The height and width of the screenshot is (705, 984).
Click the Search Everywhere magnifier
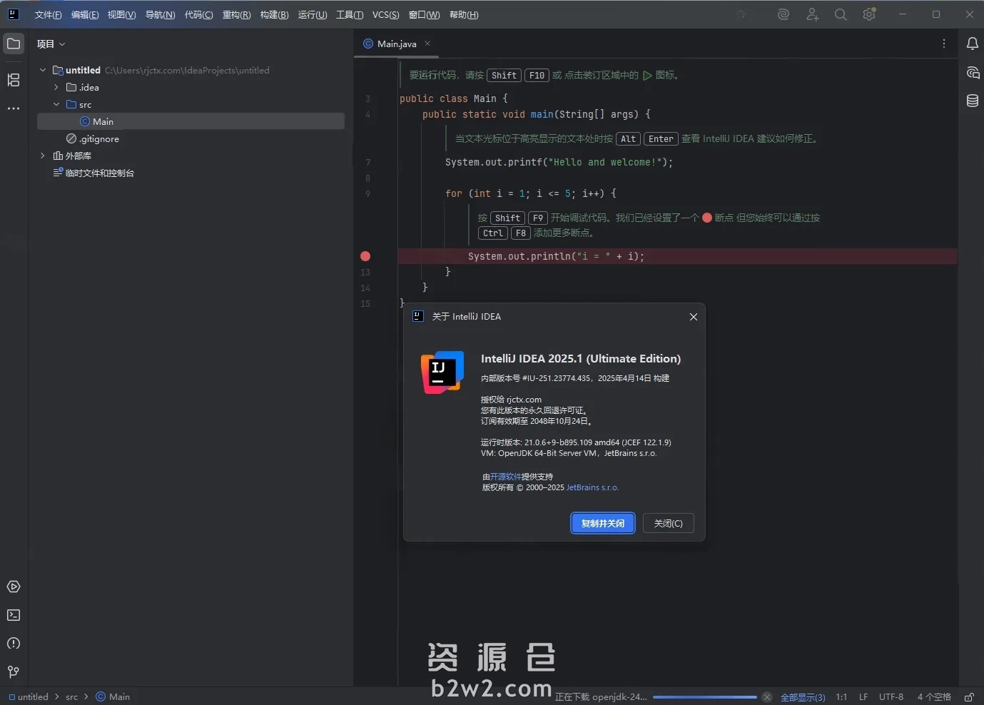(841, 14)
